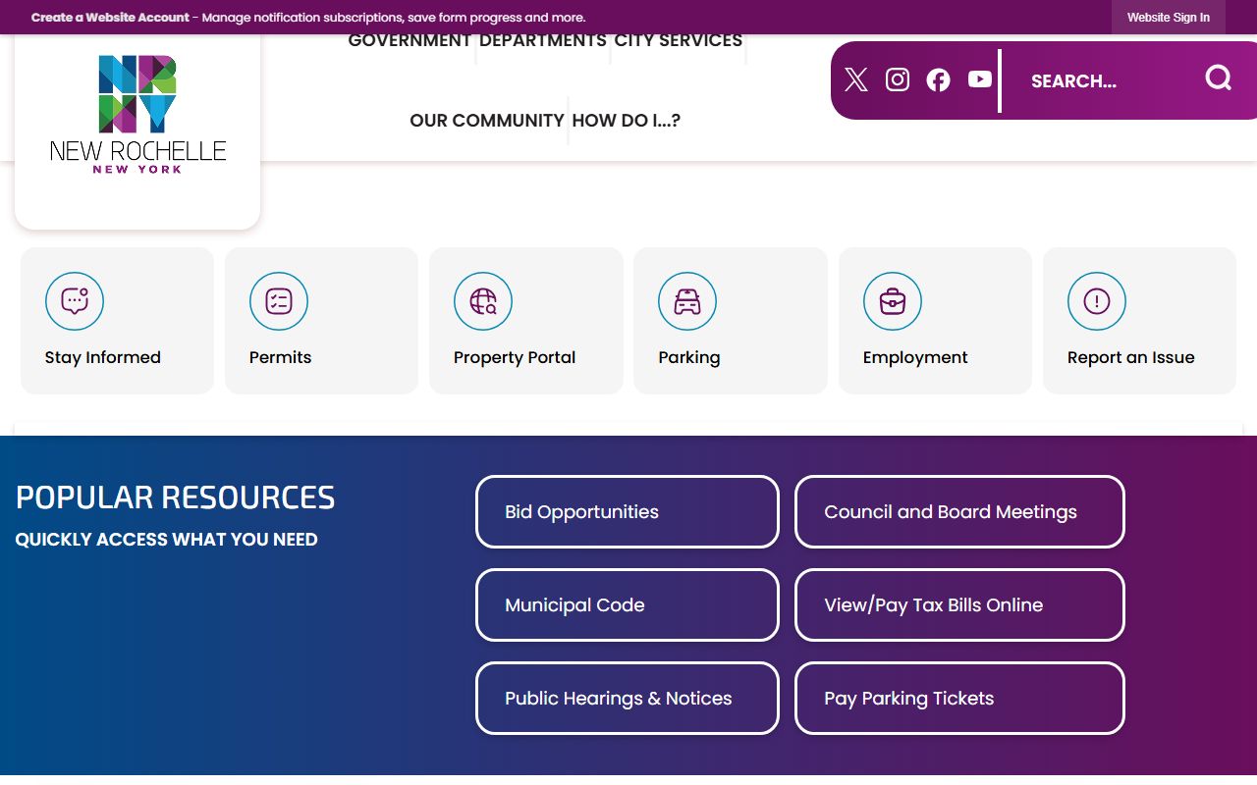Click the Website Sign In button

click(x=1169, y=18)
